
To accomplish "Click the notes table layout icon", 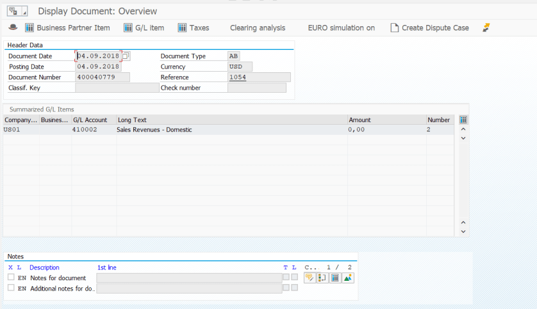I will coord(335,278).
